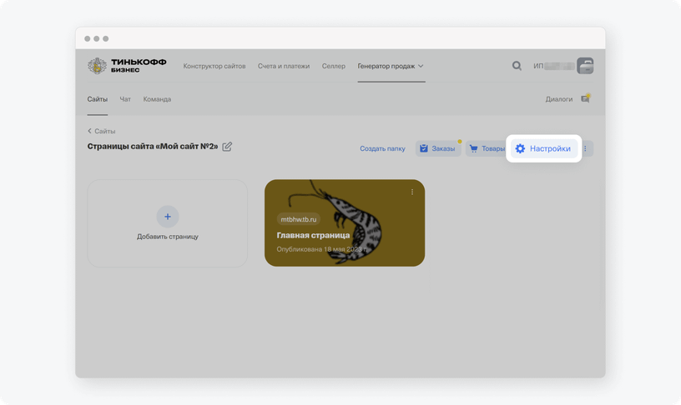681x405 pixels.
Task: Open the account briefcase avatar
Action: (x=585, y=66)
